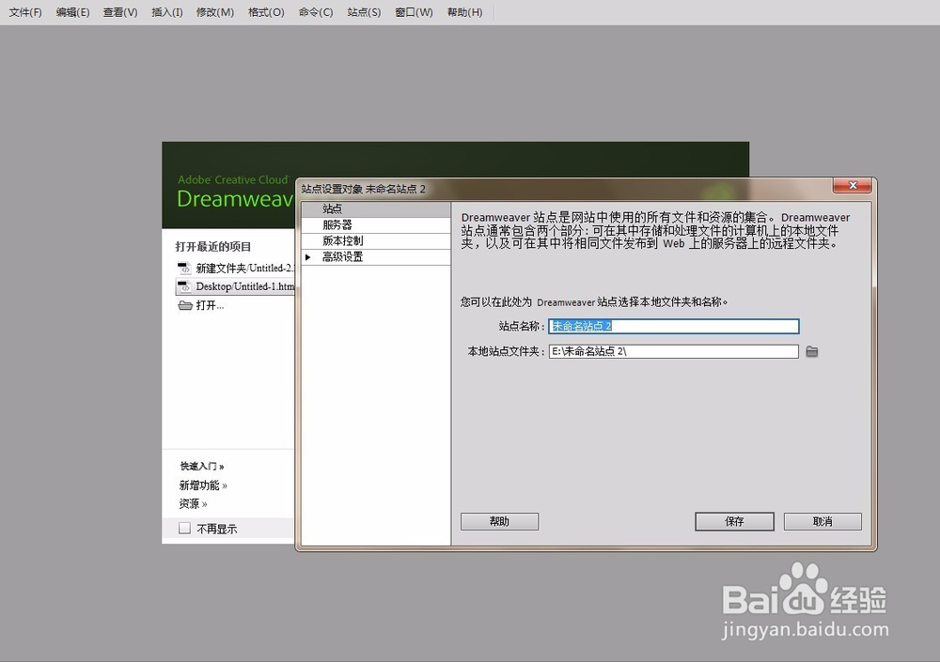Open the 修改(M) menu
Screen dimensions: 940x662
point(214,12)
